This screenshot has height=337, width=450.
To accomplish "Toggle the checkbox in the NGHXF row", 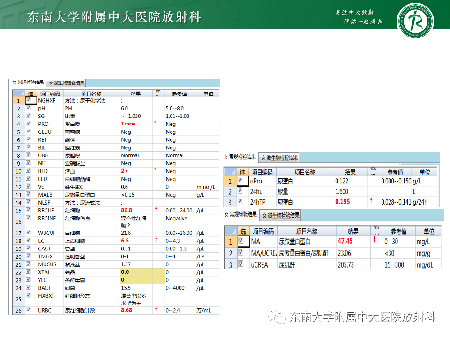I will pos(29,100).
